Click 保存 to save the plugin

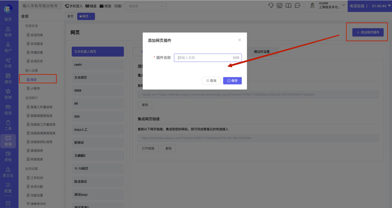(x=232, y=81)
